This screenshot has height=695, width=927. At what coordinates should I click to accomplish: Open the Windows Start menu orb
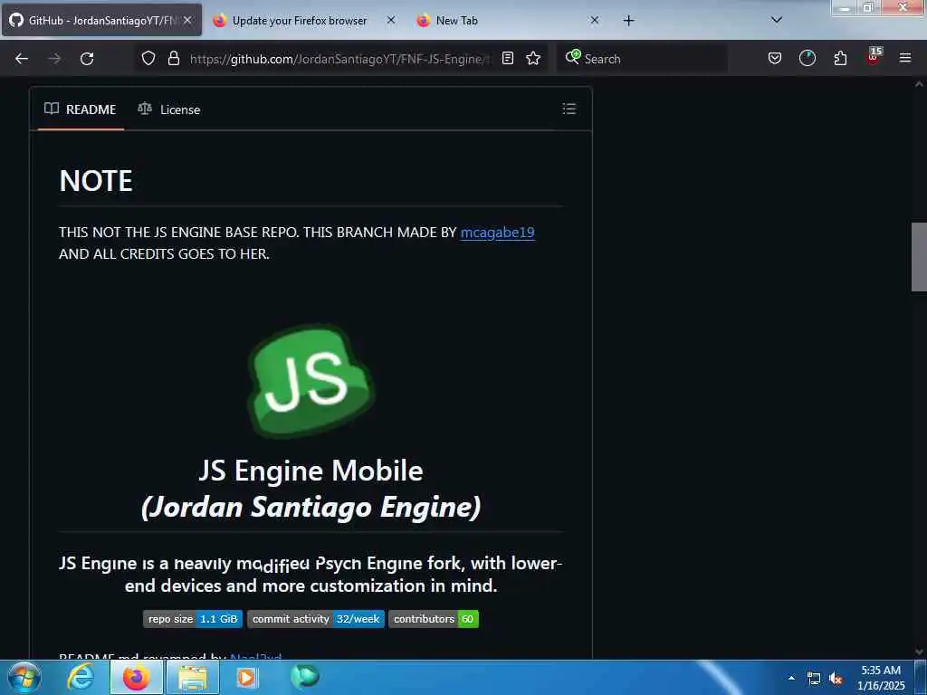pyautogui.click(x=24, y=677)
